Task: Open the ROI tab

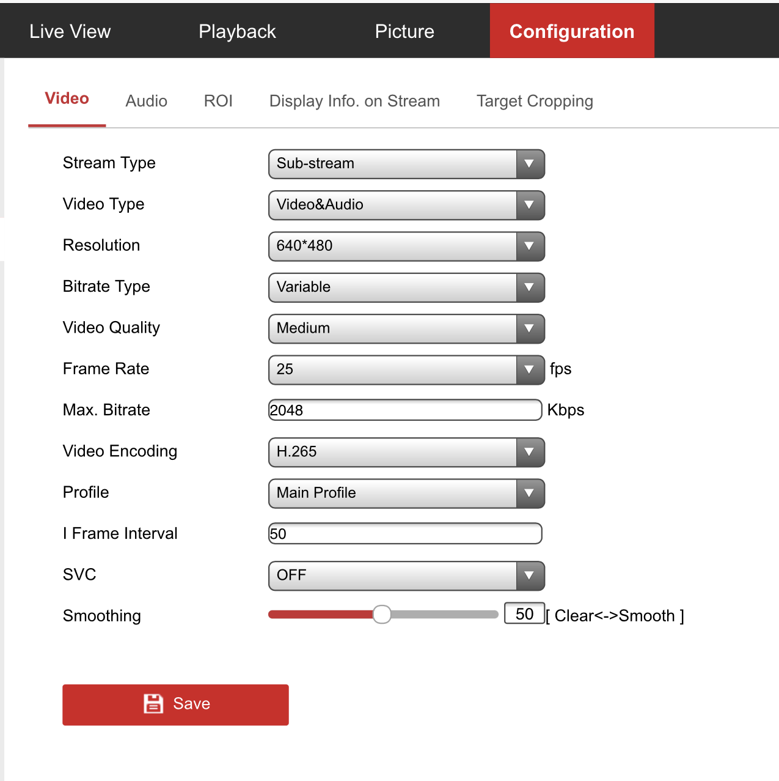Action: pyautogui.click(x=218, y=101)
